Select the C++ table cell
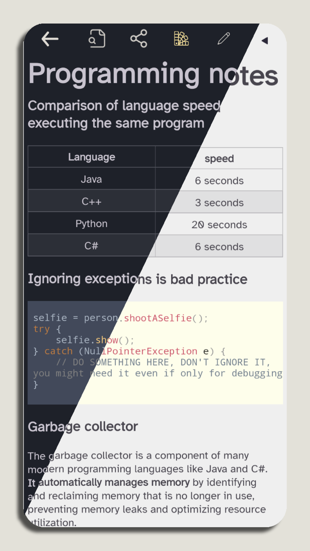 pyautogui.click(x=92, y=201)
